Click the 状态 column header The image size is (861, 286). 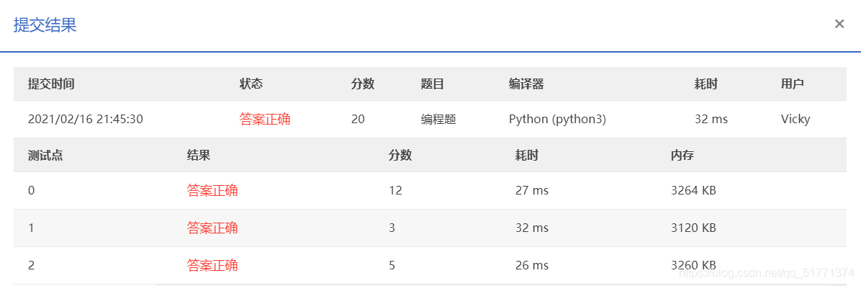(x=251, y=84)
